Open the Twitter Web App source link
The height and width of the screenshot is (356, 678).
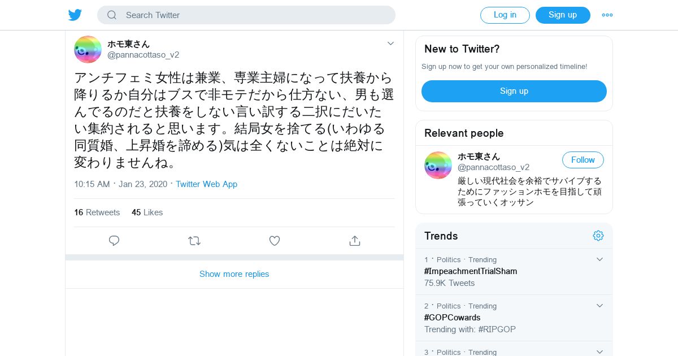pyautogui.click(x=206, y=184)
